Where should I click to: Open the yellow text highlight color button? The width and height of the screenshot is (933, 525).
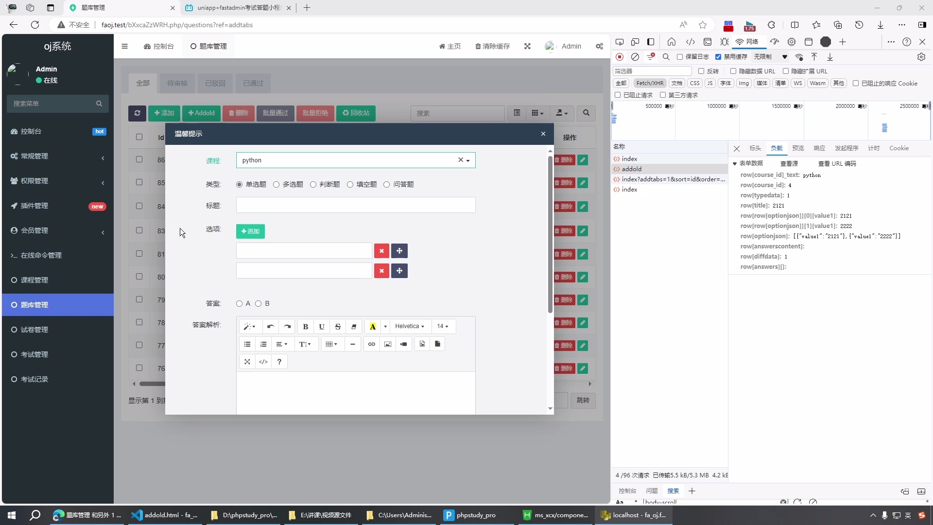click(x=373, y=327)
